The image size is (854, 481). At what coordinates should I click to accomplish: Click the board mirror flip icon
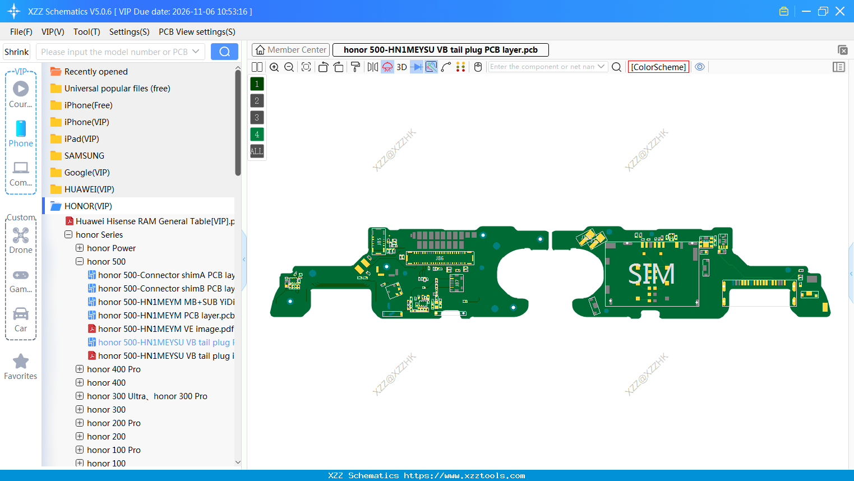(x=372, y=67)
